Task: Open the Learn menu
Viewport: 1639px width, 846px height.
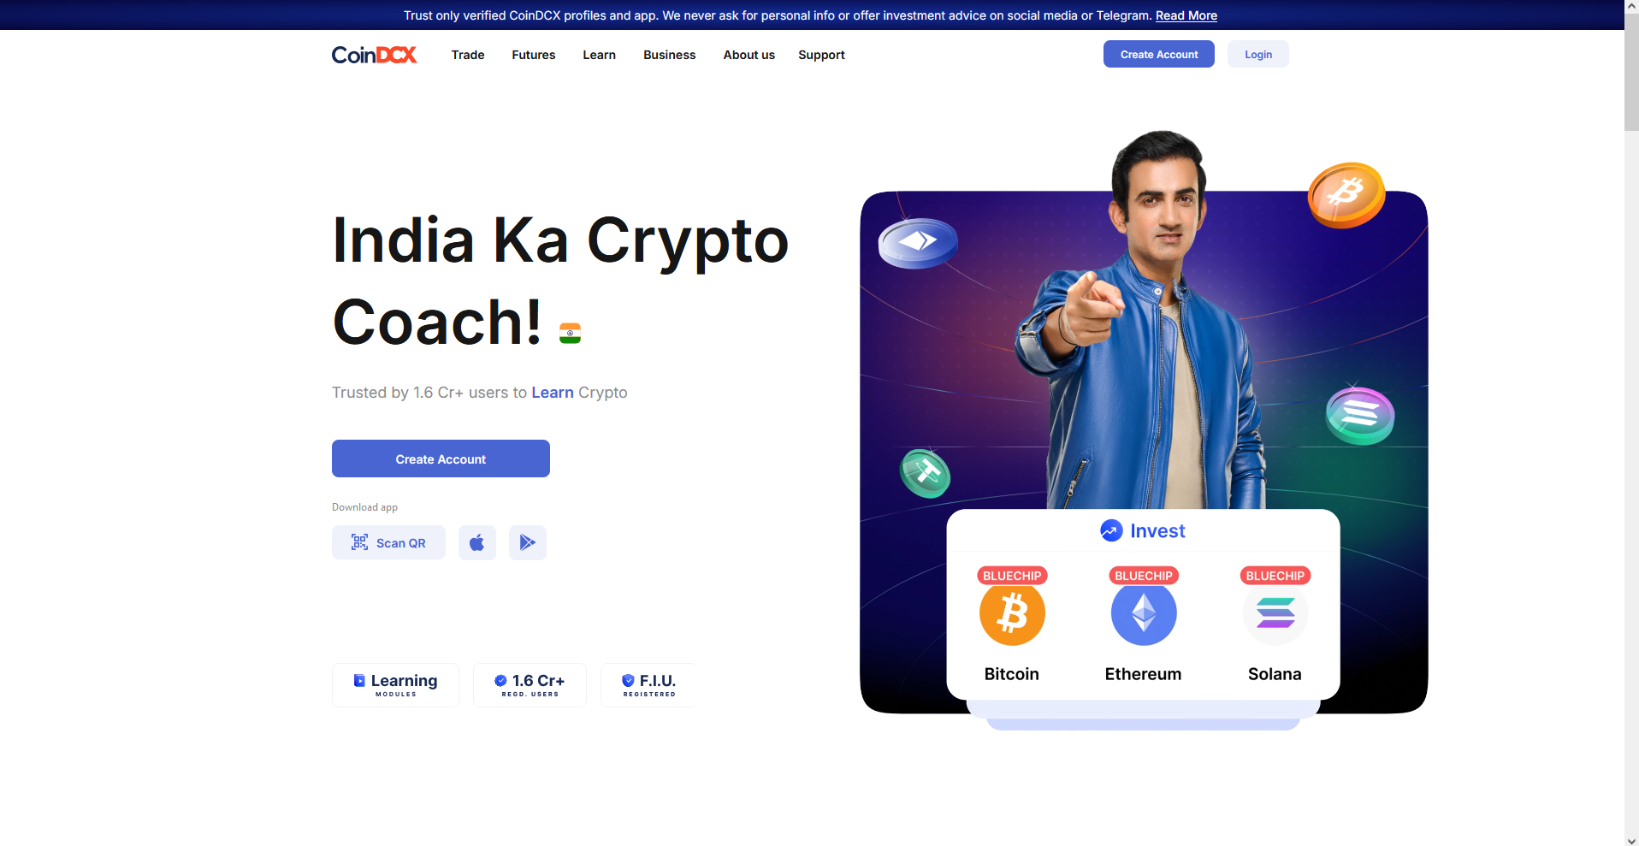Action: [600, 55]
